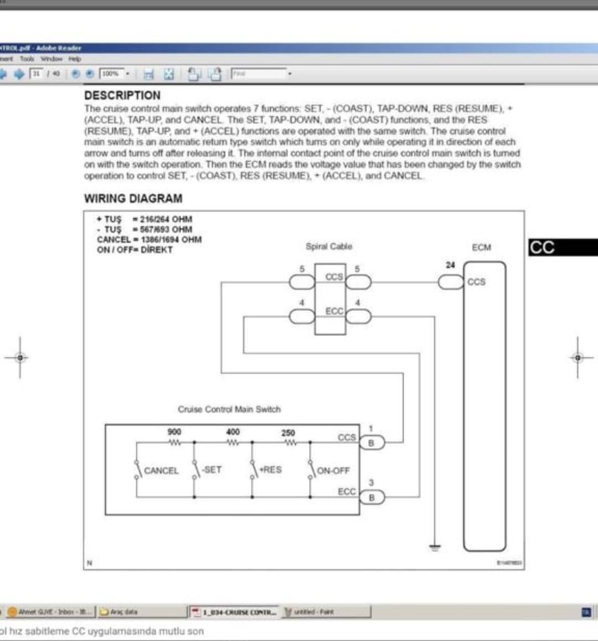The height and width of the screenshot is (641, 598).
Task: Select the fit width scrolling icon
Action: tap(148, 74)
